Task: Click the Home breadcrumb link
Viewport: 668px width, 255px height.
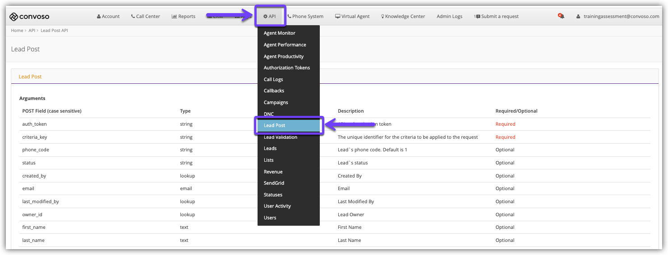Action: (x=17, y=31)
